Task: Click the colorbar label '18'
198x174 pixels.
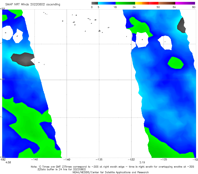Action: [115, 7]
